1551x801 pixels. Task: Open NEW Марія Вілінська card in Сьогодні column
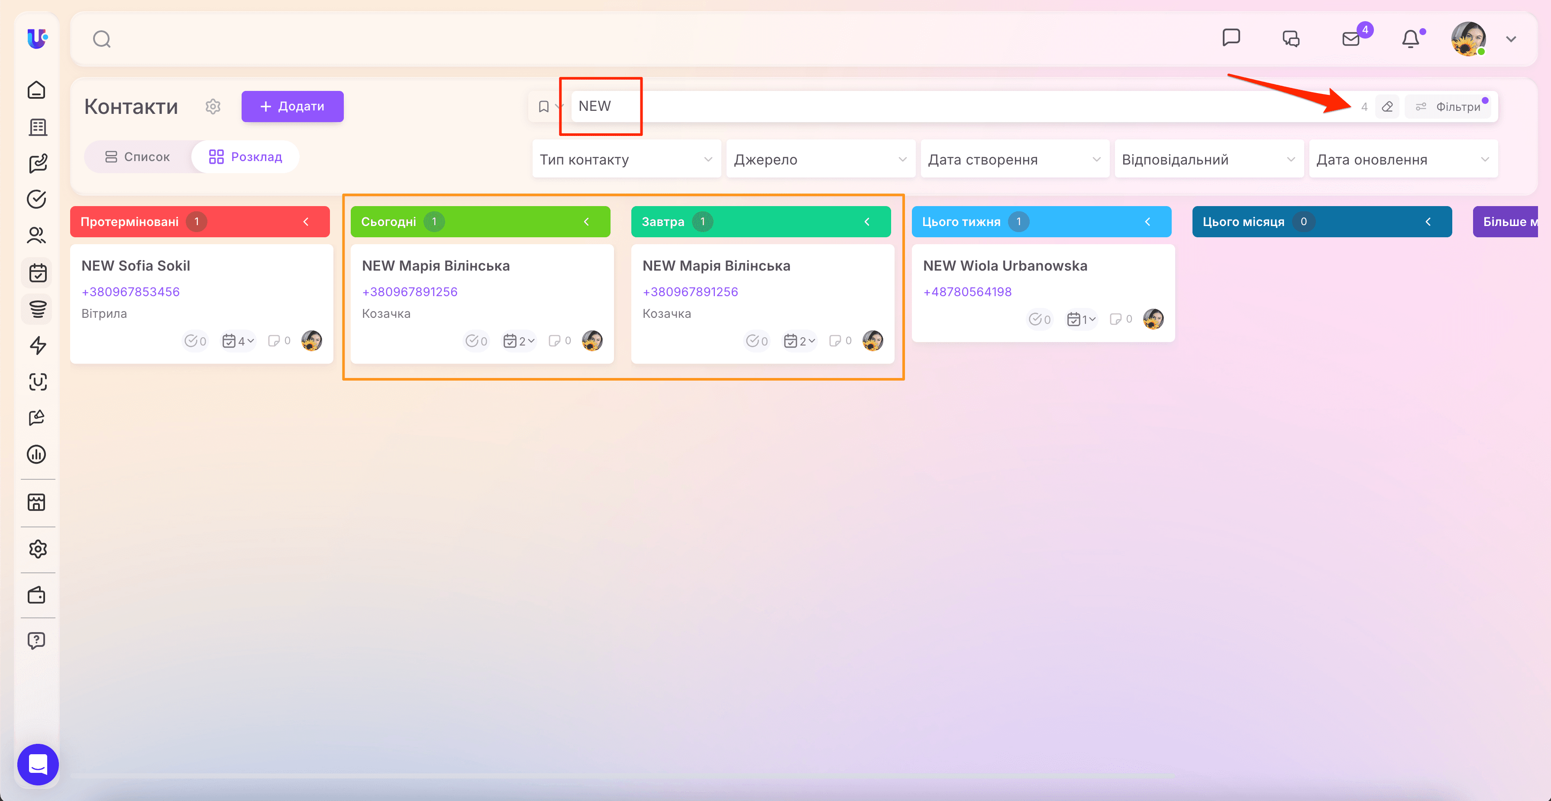482,304
